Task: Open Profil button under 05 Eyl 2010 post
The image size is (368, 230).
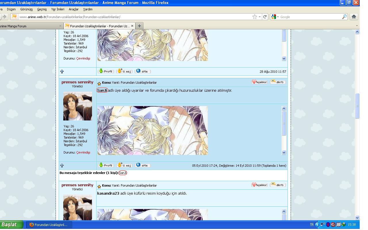Action: pyautogui.click(x=106, y=165)
